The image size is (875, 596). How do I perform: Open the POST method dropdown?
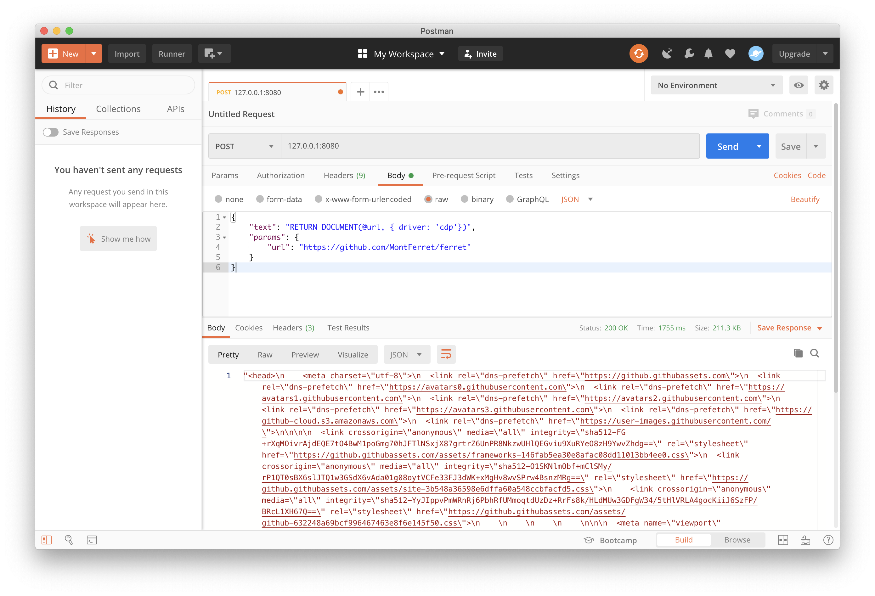pyautogui.click(x=244, y=146)
